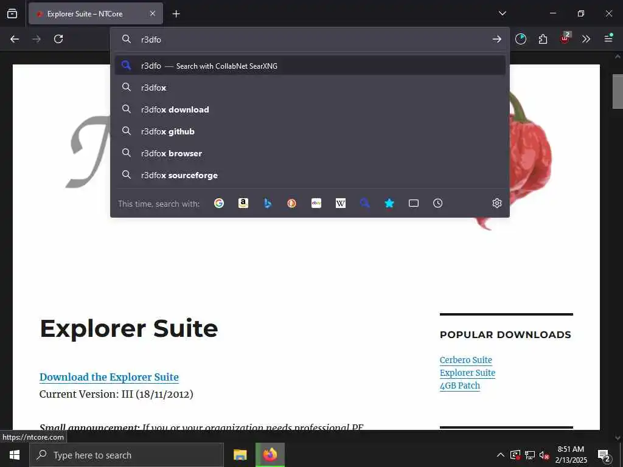Click the scrollbar up arrow

[617, 57]
